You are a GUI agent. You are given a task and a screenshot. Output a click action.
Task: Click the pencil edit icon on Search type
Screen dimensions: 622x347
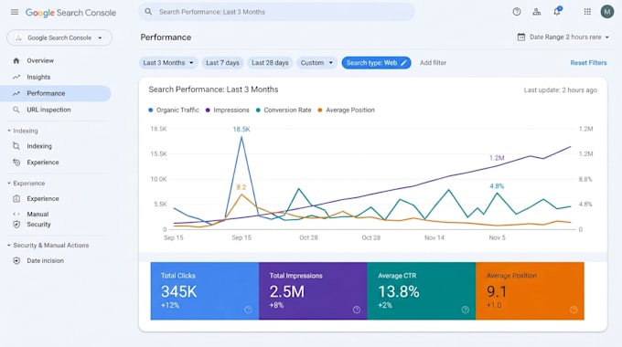(403, 63)
